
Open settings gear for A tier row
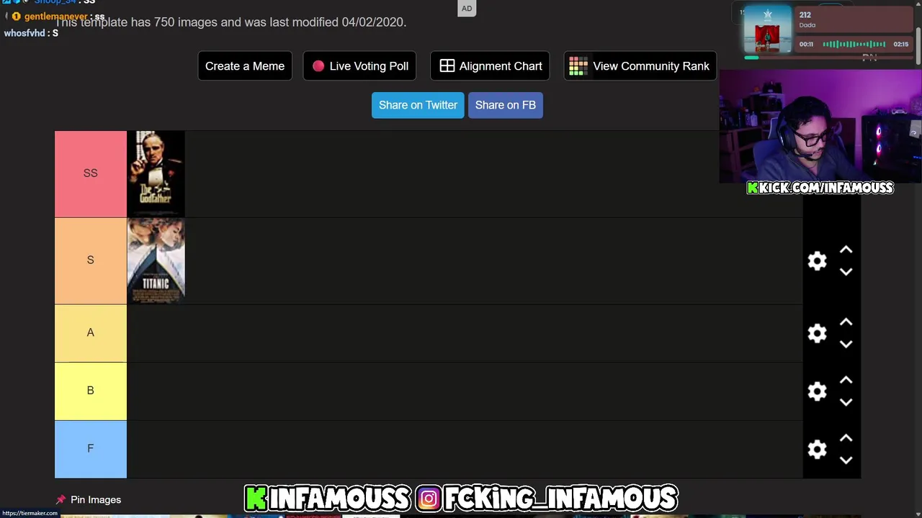coord(817,333)
